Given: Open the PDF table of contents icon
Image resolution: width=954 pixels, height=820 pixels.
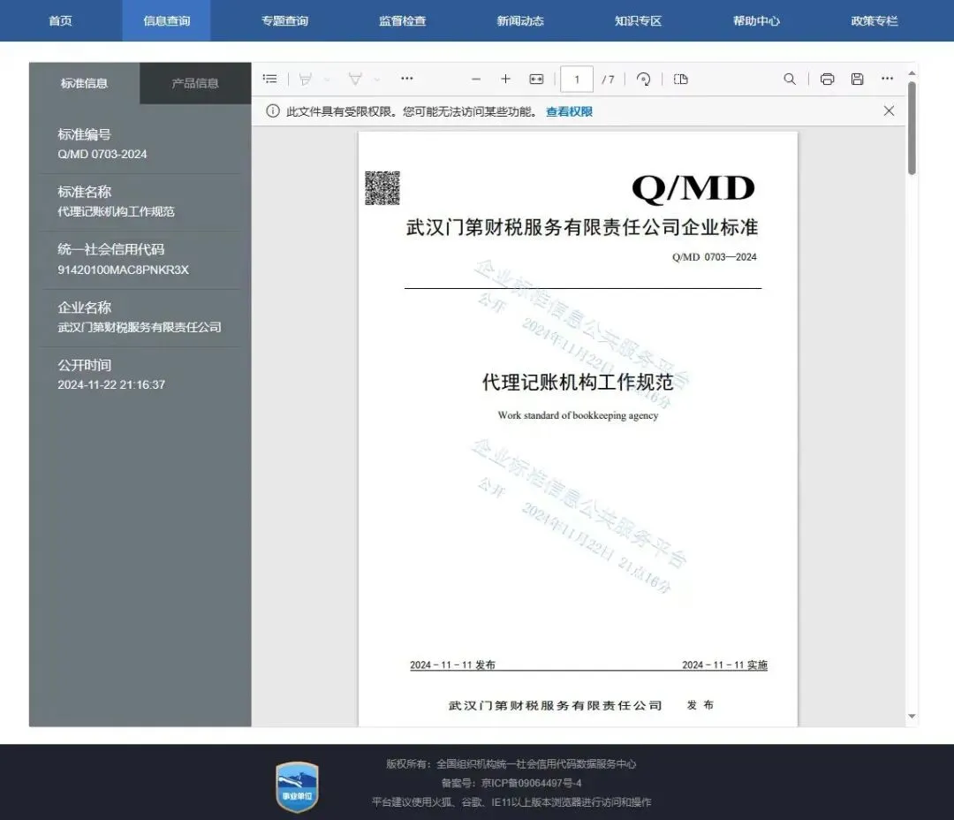Looking at the screenshot, I should point(269,79).
